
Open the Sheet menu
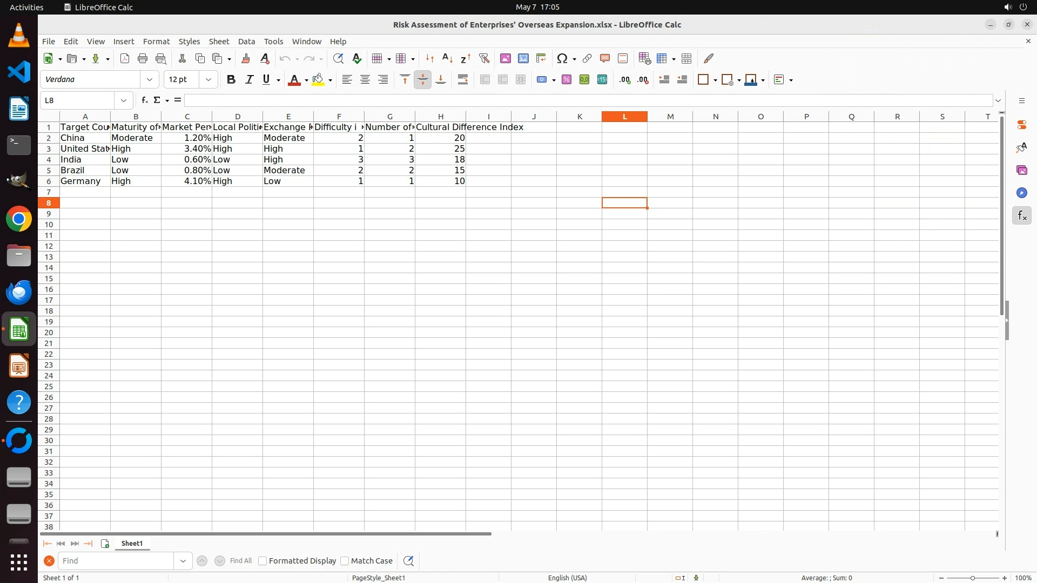point(219,42)
